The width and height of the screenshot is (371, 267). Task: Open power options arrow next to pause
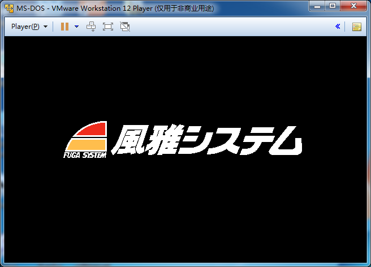coord(76,27)
